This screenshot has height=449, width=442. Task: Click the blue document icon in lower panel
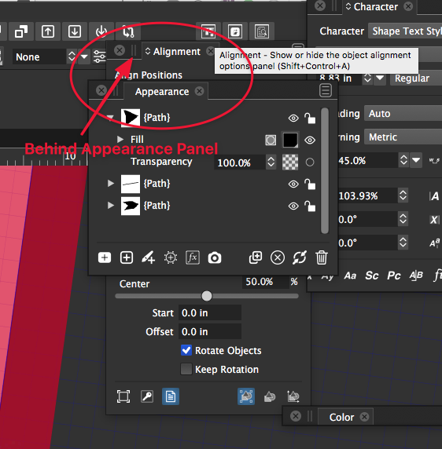tap(171, 396)
